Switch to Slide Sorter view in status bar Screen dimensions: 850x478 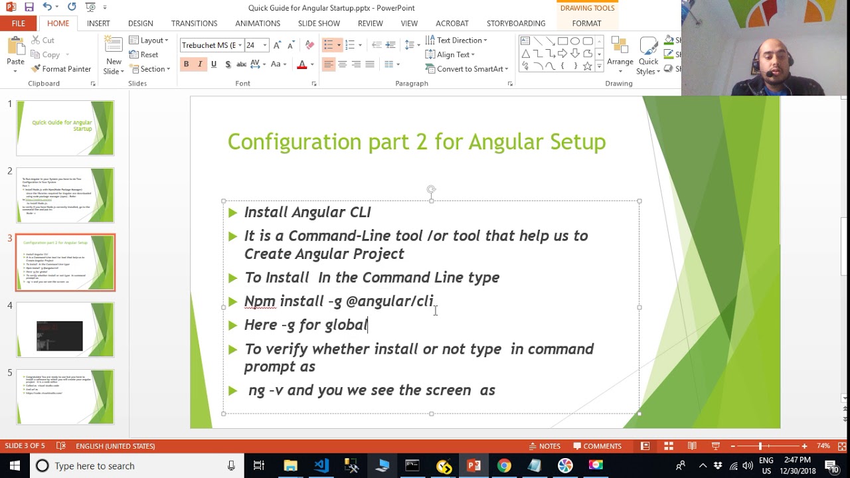coord(669,446)
